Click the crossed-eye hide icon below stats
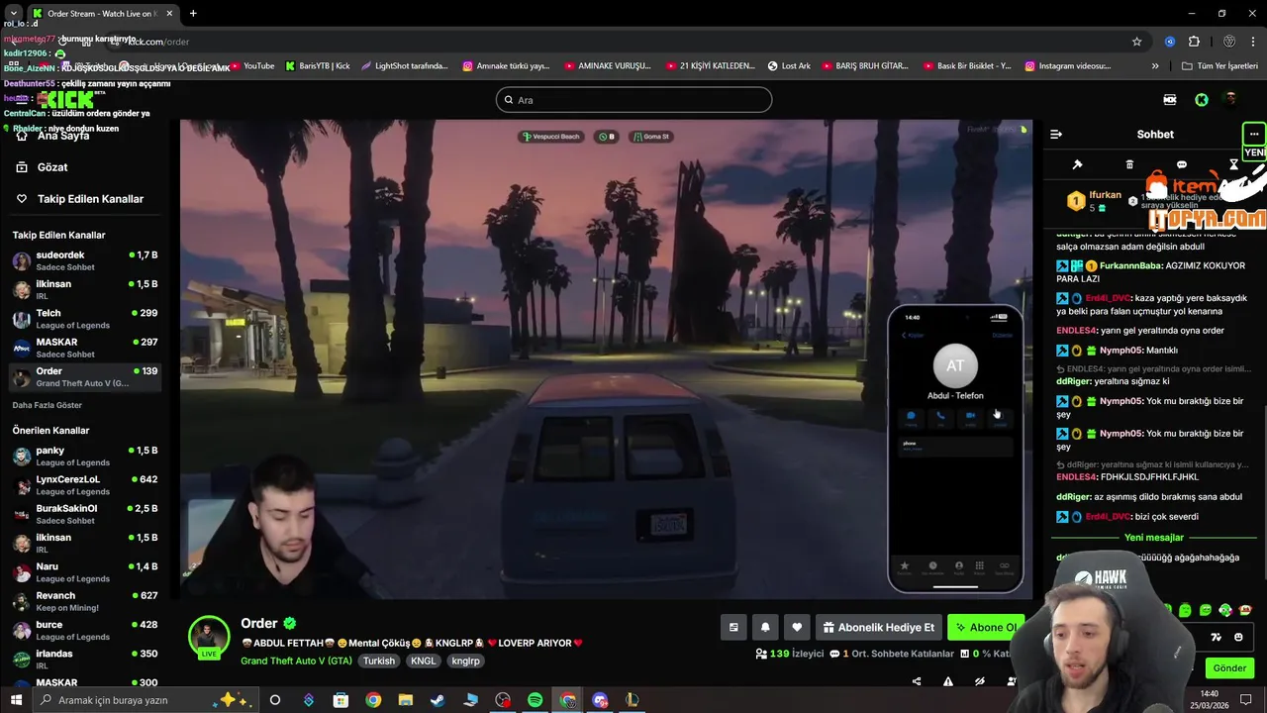The width and height of the screenshot is (1267, 713). point(980,681)
